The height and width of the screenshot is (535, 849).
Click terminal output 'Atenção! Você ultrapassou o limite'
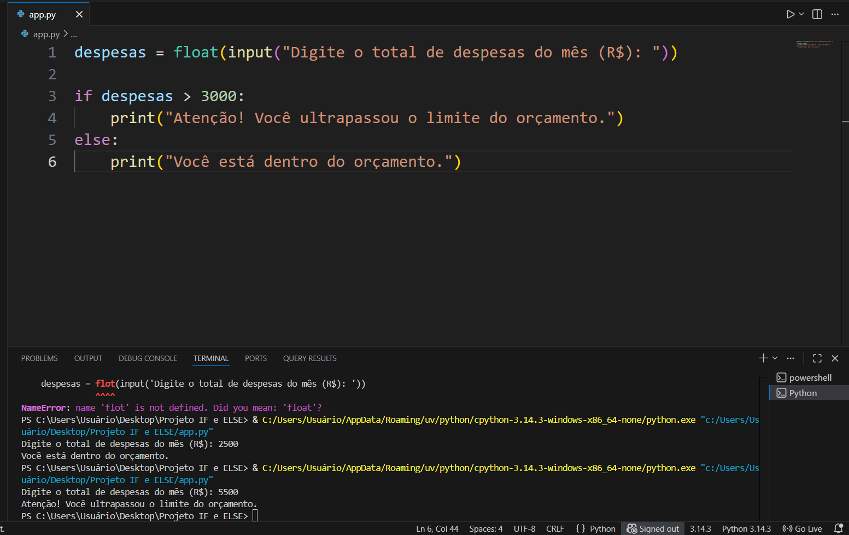(139, 504)
